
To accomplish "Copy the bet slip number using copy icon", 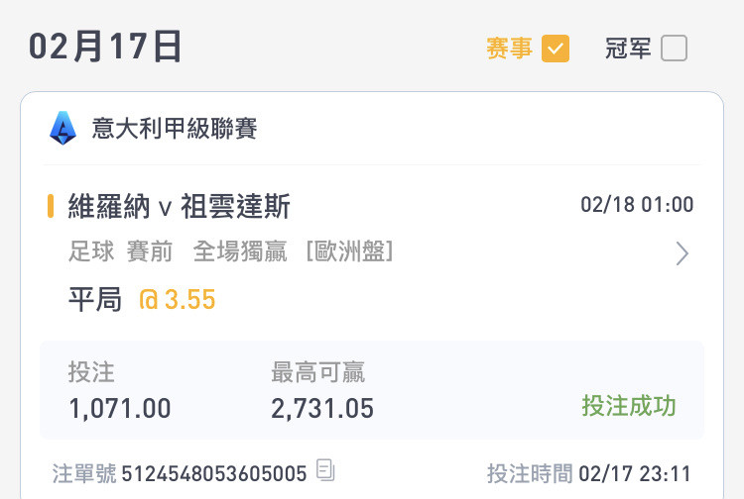I will click(325, 470).
